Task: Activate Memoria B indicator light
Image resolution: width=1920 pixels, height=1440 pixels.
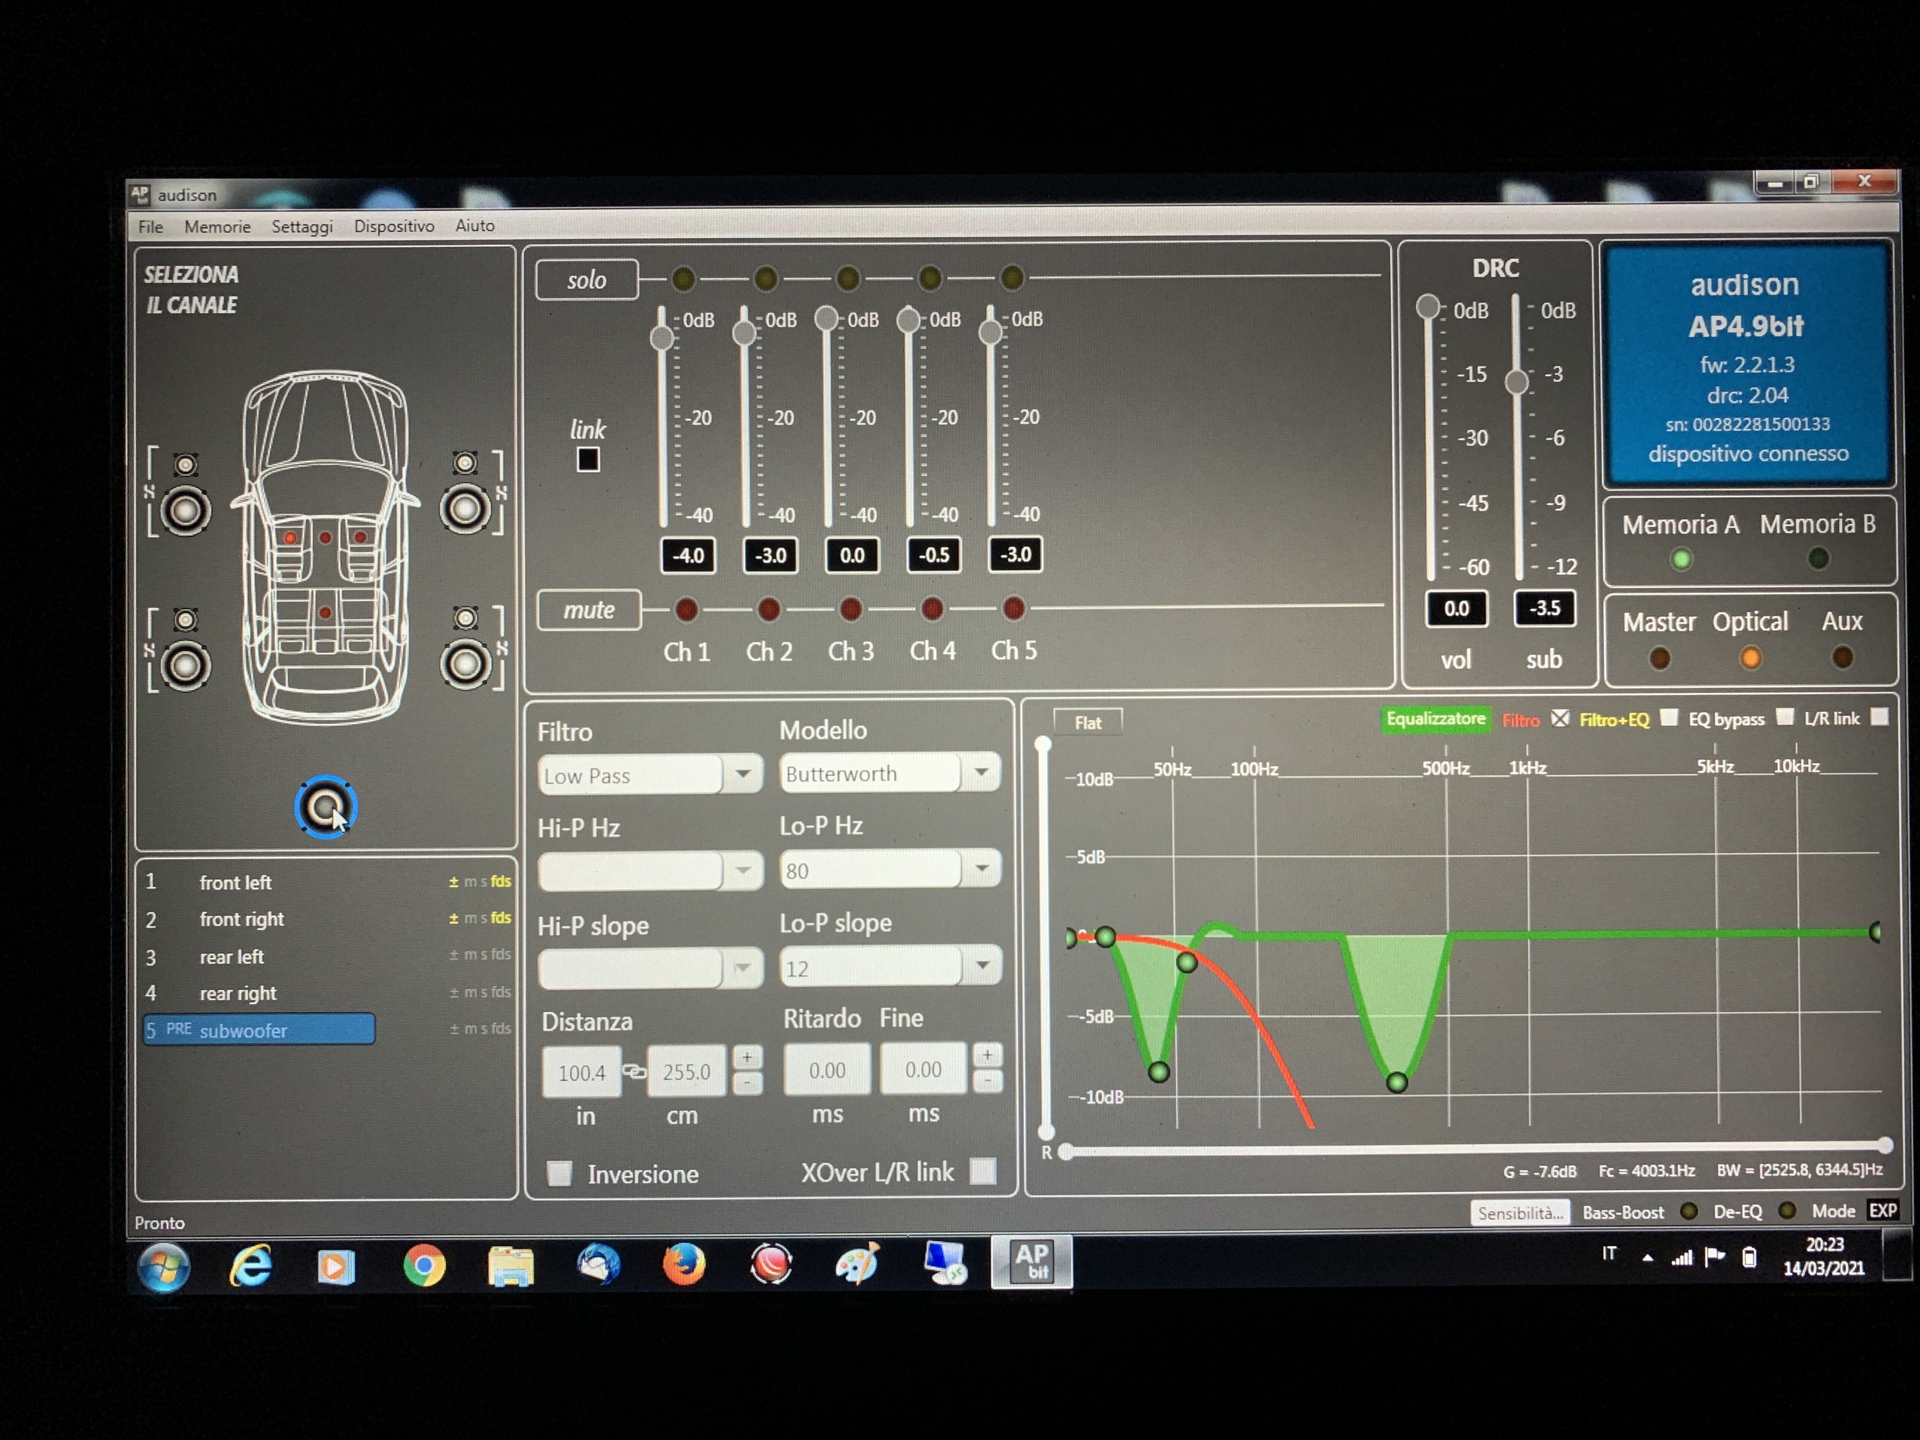Action: [1818, 559]
